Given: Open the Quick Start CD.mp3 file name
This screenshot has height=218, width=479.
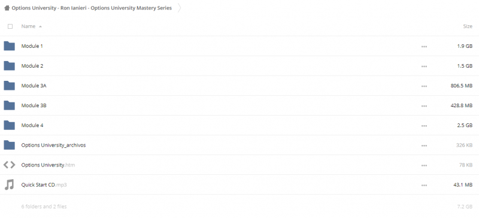Looking at the screenshot, I should (44, 184).
